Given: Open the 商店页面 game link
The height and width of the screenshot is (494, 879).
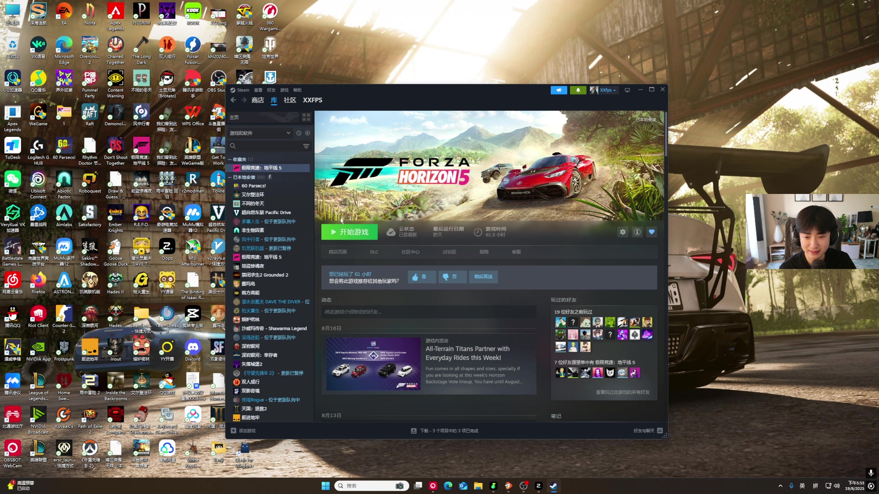Looking at the screenshot, I should coord(338,252).
